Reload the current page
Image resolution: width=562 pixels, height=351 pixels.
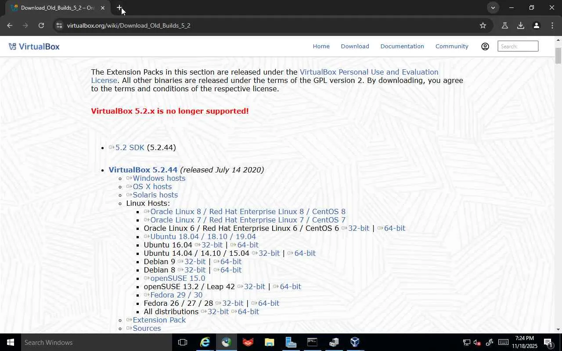41,25
